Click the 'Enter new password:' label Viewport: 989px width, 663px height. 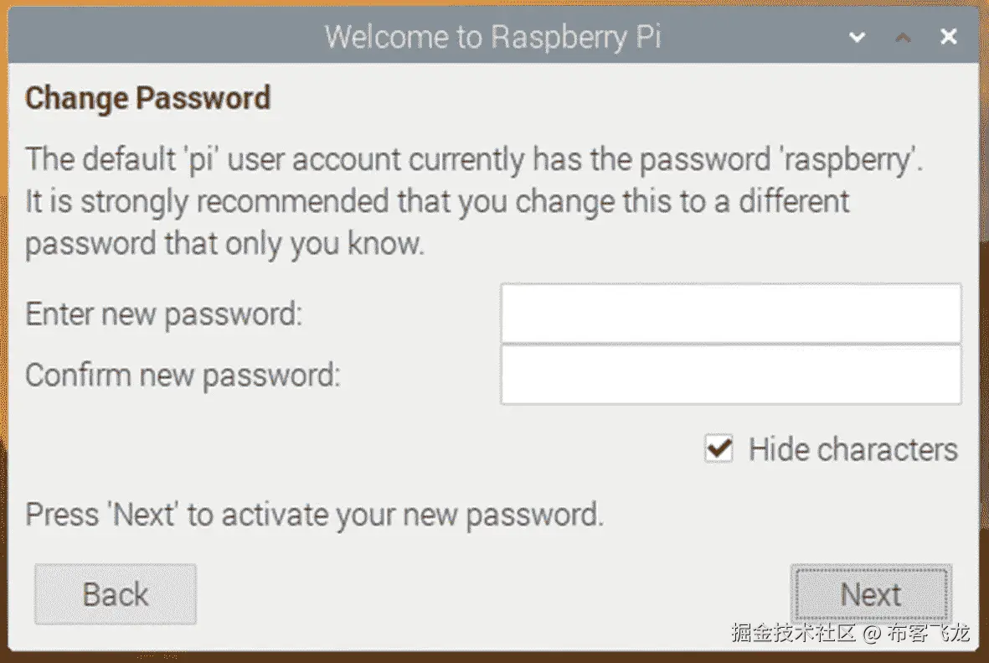click(163, 314)
